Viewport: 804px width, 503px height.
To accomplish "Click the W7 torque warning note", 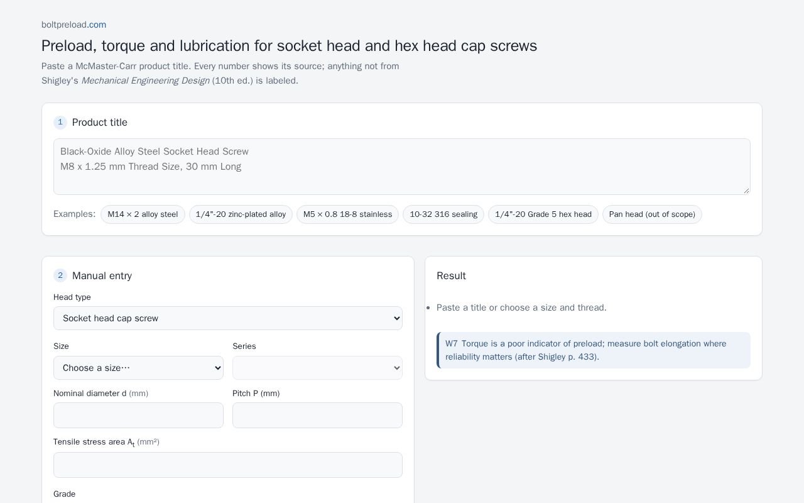I will tap(594, 350).
